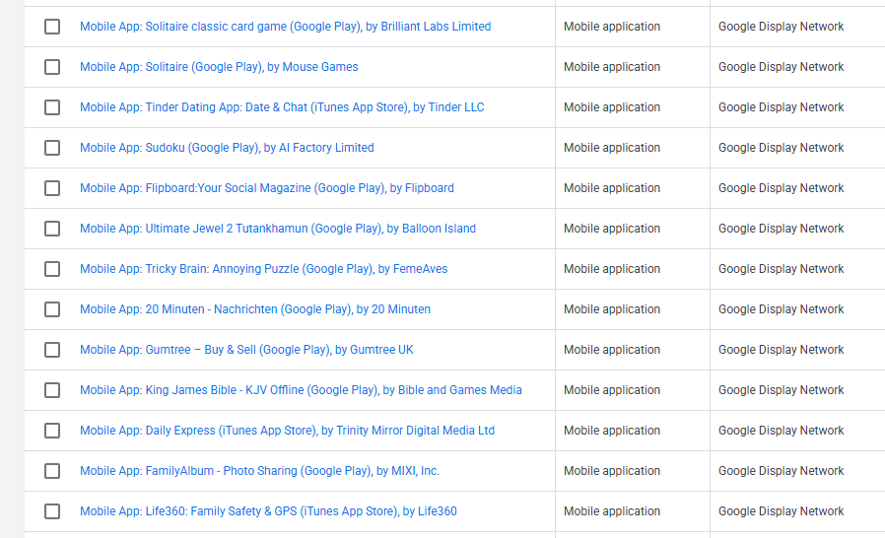Open FamilyAlbum - Photo Sharing link

click(x=259, y=471)
